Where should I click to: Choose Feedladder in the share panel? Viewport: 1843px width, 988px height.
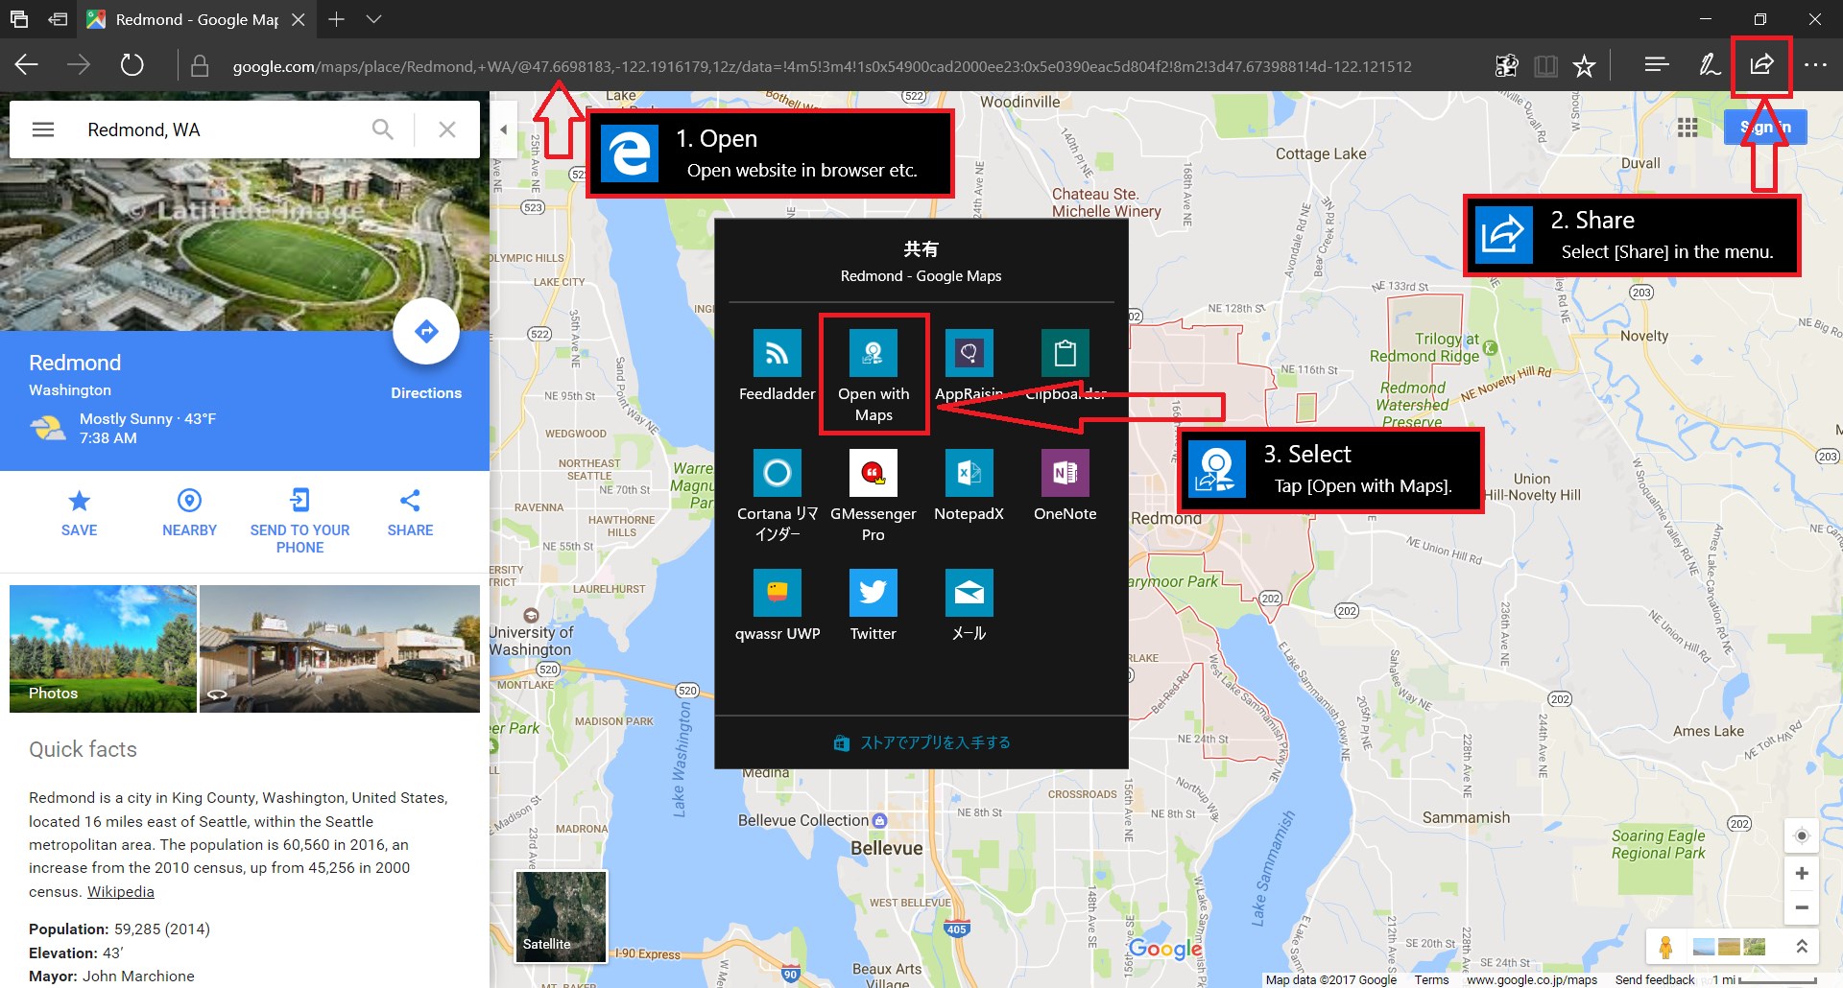pyautogui.click(x=777, y=365)
